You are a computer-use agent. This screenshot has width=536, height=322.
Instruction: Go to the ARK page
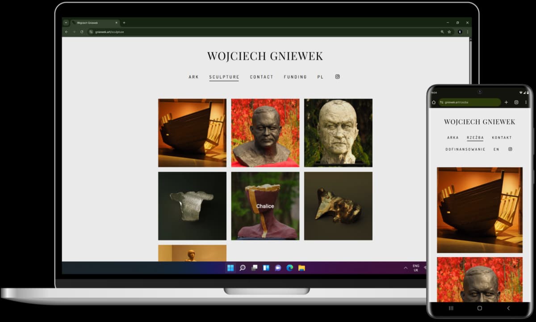(193, 77)
